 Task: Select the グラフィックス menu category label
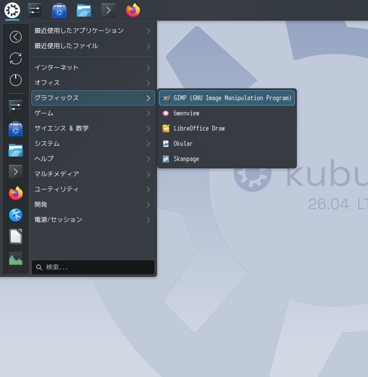tap(56, 98)
